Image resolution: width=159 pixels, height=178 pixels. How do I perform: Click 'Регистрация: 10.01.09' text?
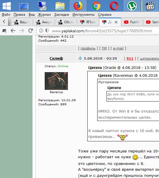coord(57,100)
